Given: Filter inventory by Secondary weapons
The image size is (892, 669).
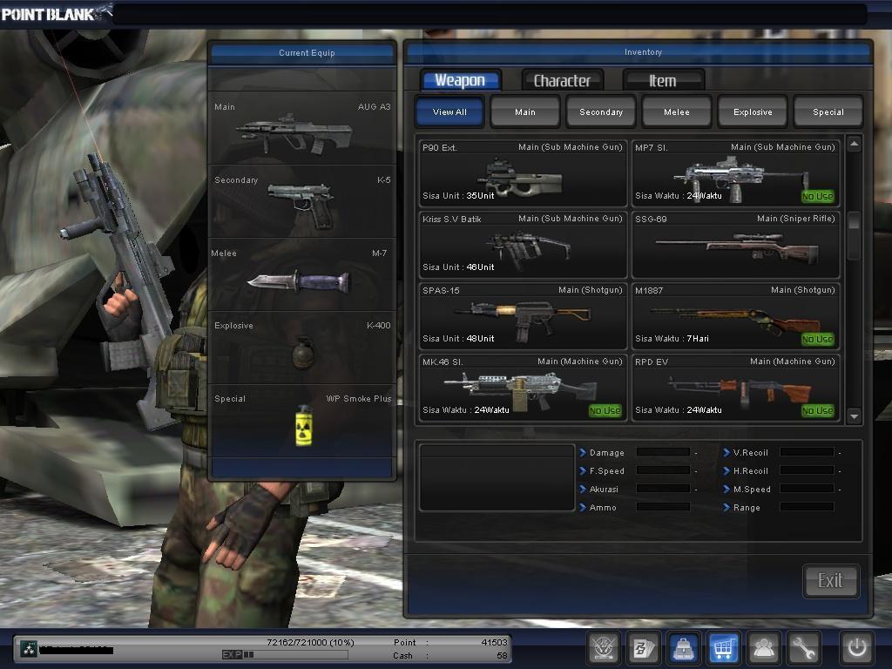Looking at the screenshot, I should pos(601,112).
